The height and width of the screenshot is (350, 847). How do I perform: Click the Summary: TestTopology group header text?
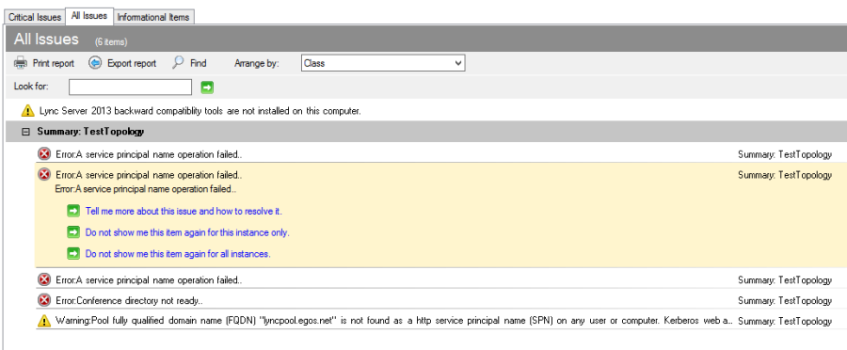(x=90, y=132)
